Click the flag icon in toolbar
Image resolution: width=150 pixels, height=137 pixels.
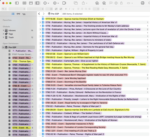pyautogui.click(x=111, y=3)
